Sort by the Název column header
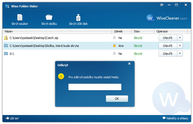Viewport: 193px width, 124px height. tap(57, 31)
